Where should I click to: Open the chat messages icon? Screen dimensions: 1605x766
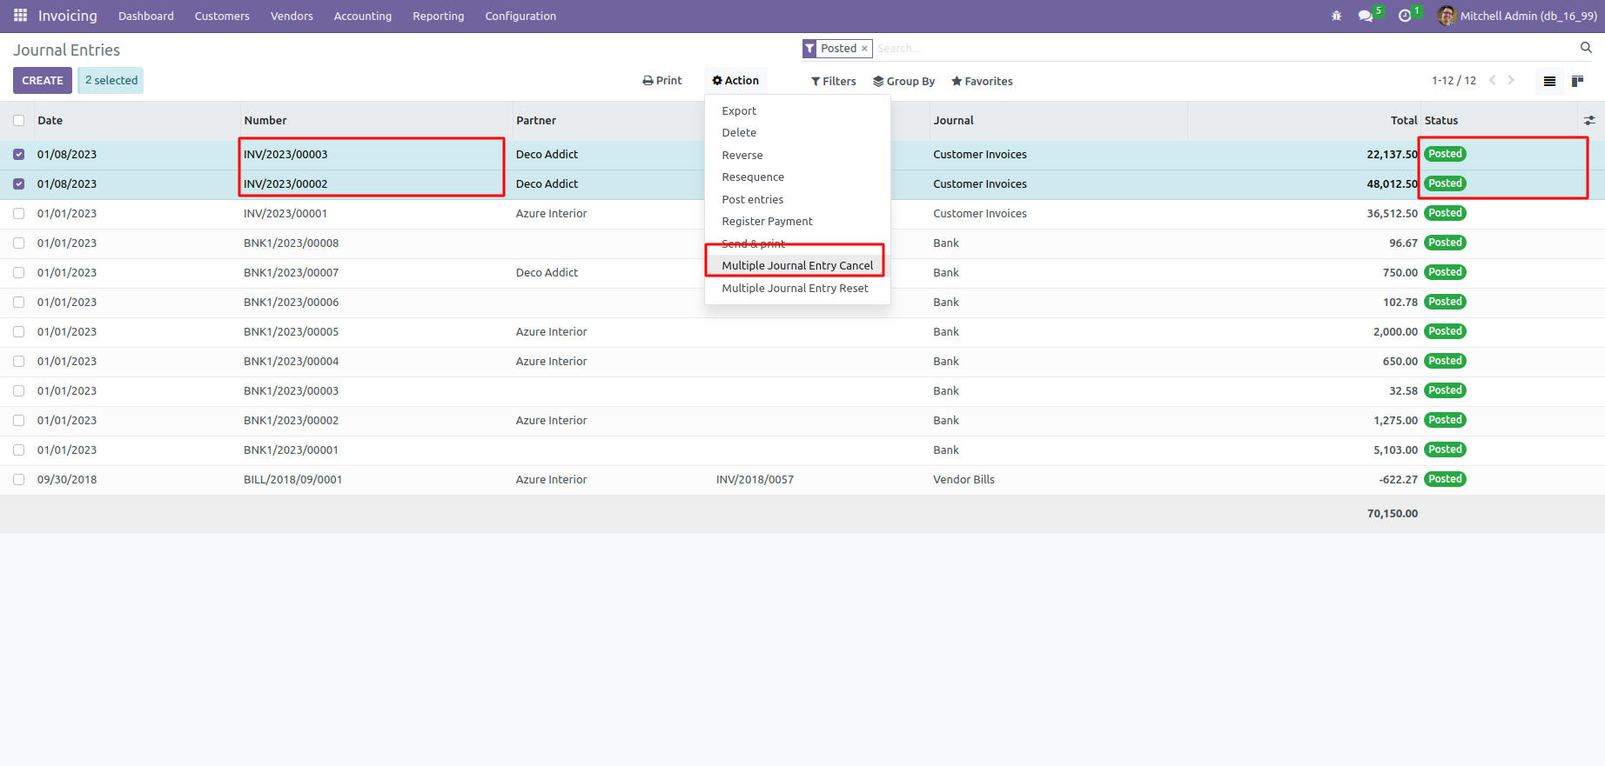[1365, 16]
